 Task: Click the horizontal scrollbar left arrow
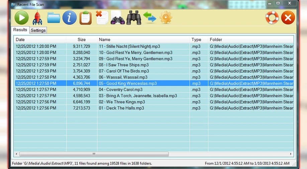pyautogui.click(x=16, y=154)
